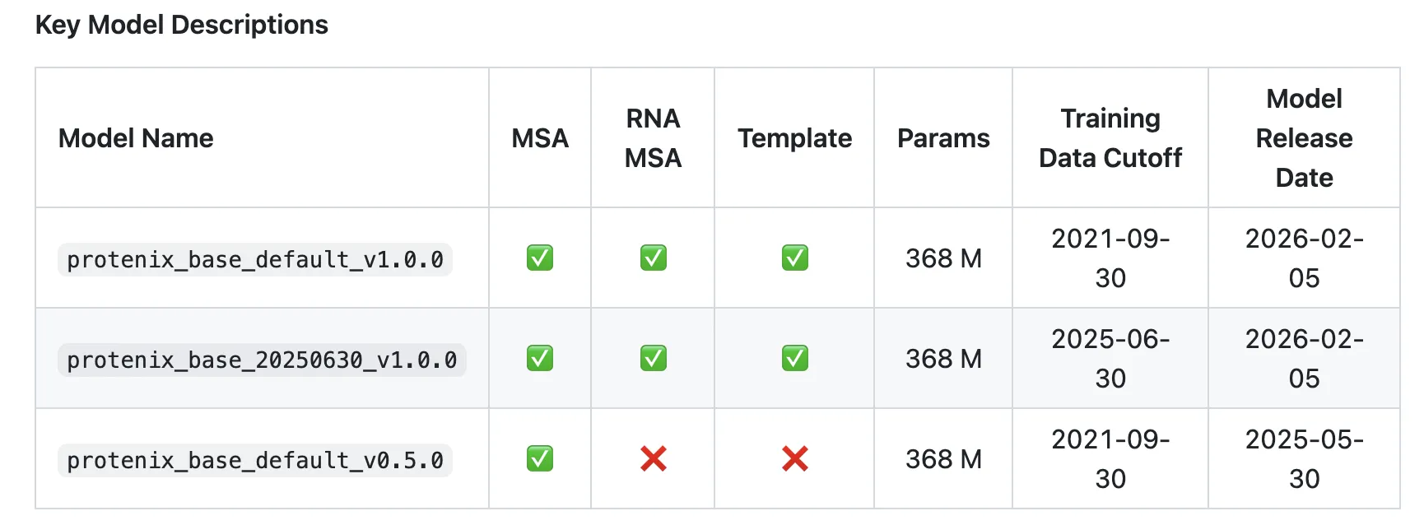
Task: Click red X under Template column
Action: [795, 459]
